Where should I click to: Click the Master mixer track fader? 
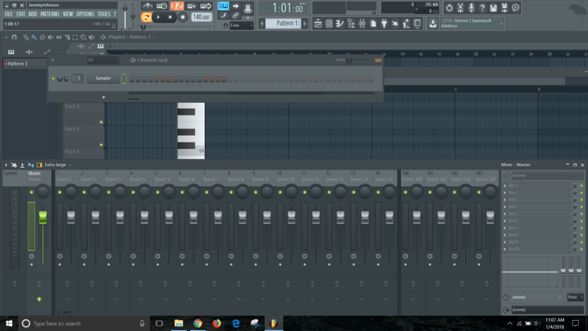[42, 217]
